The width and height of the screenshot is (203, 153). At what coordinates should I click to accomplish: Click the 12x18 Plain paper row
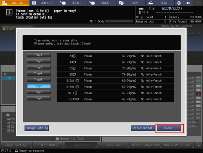coord(115,99)
